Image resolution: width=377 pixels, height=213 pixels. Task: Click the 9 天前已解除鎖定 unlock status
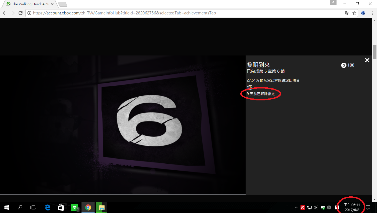[x=261, y=94]
